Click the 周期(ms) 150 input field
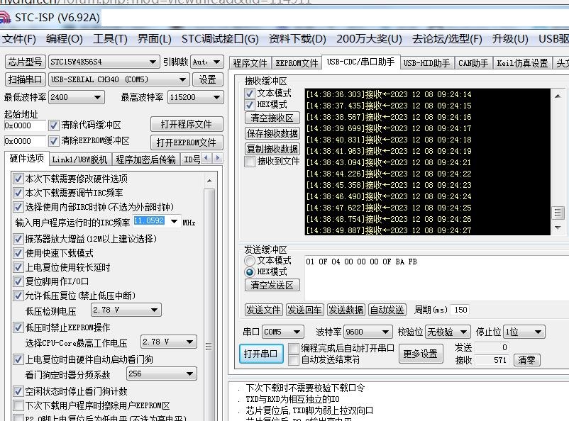The width and height of the screenshot is (569, 421). [460, 310]
